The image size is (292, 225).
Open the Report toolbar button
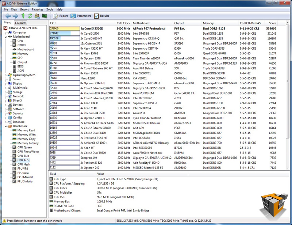(x=61, y=16)
